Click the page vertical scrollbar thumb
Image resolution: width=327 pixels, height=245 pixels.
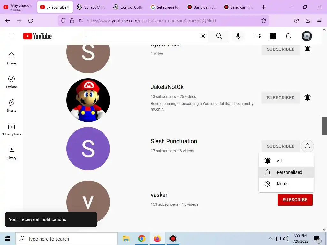pos(324,126)
